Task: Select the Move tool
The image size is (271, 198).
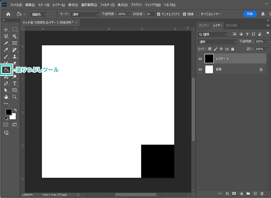Action: tap(6, 30)
